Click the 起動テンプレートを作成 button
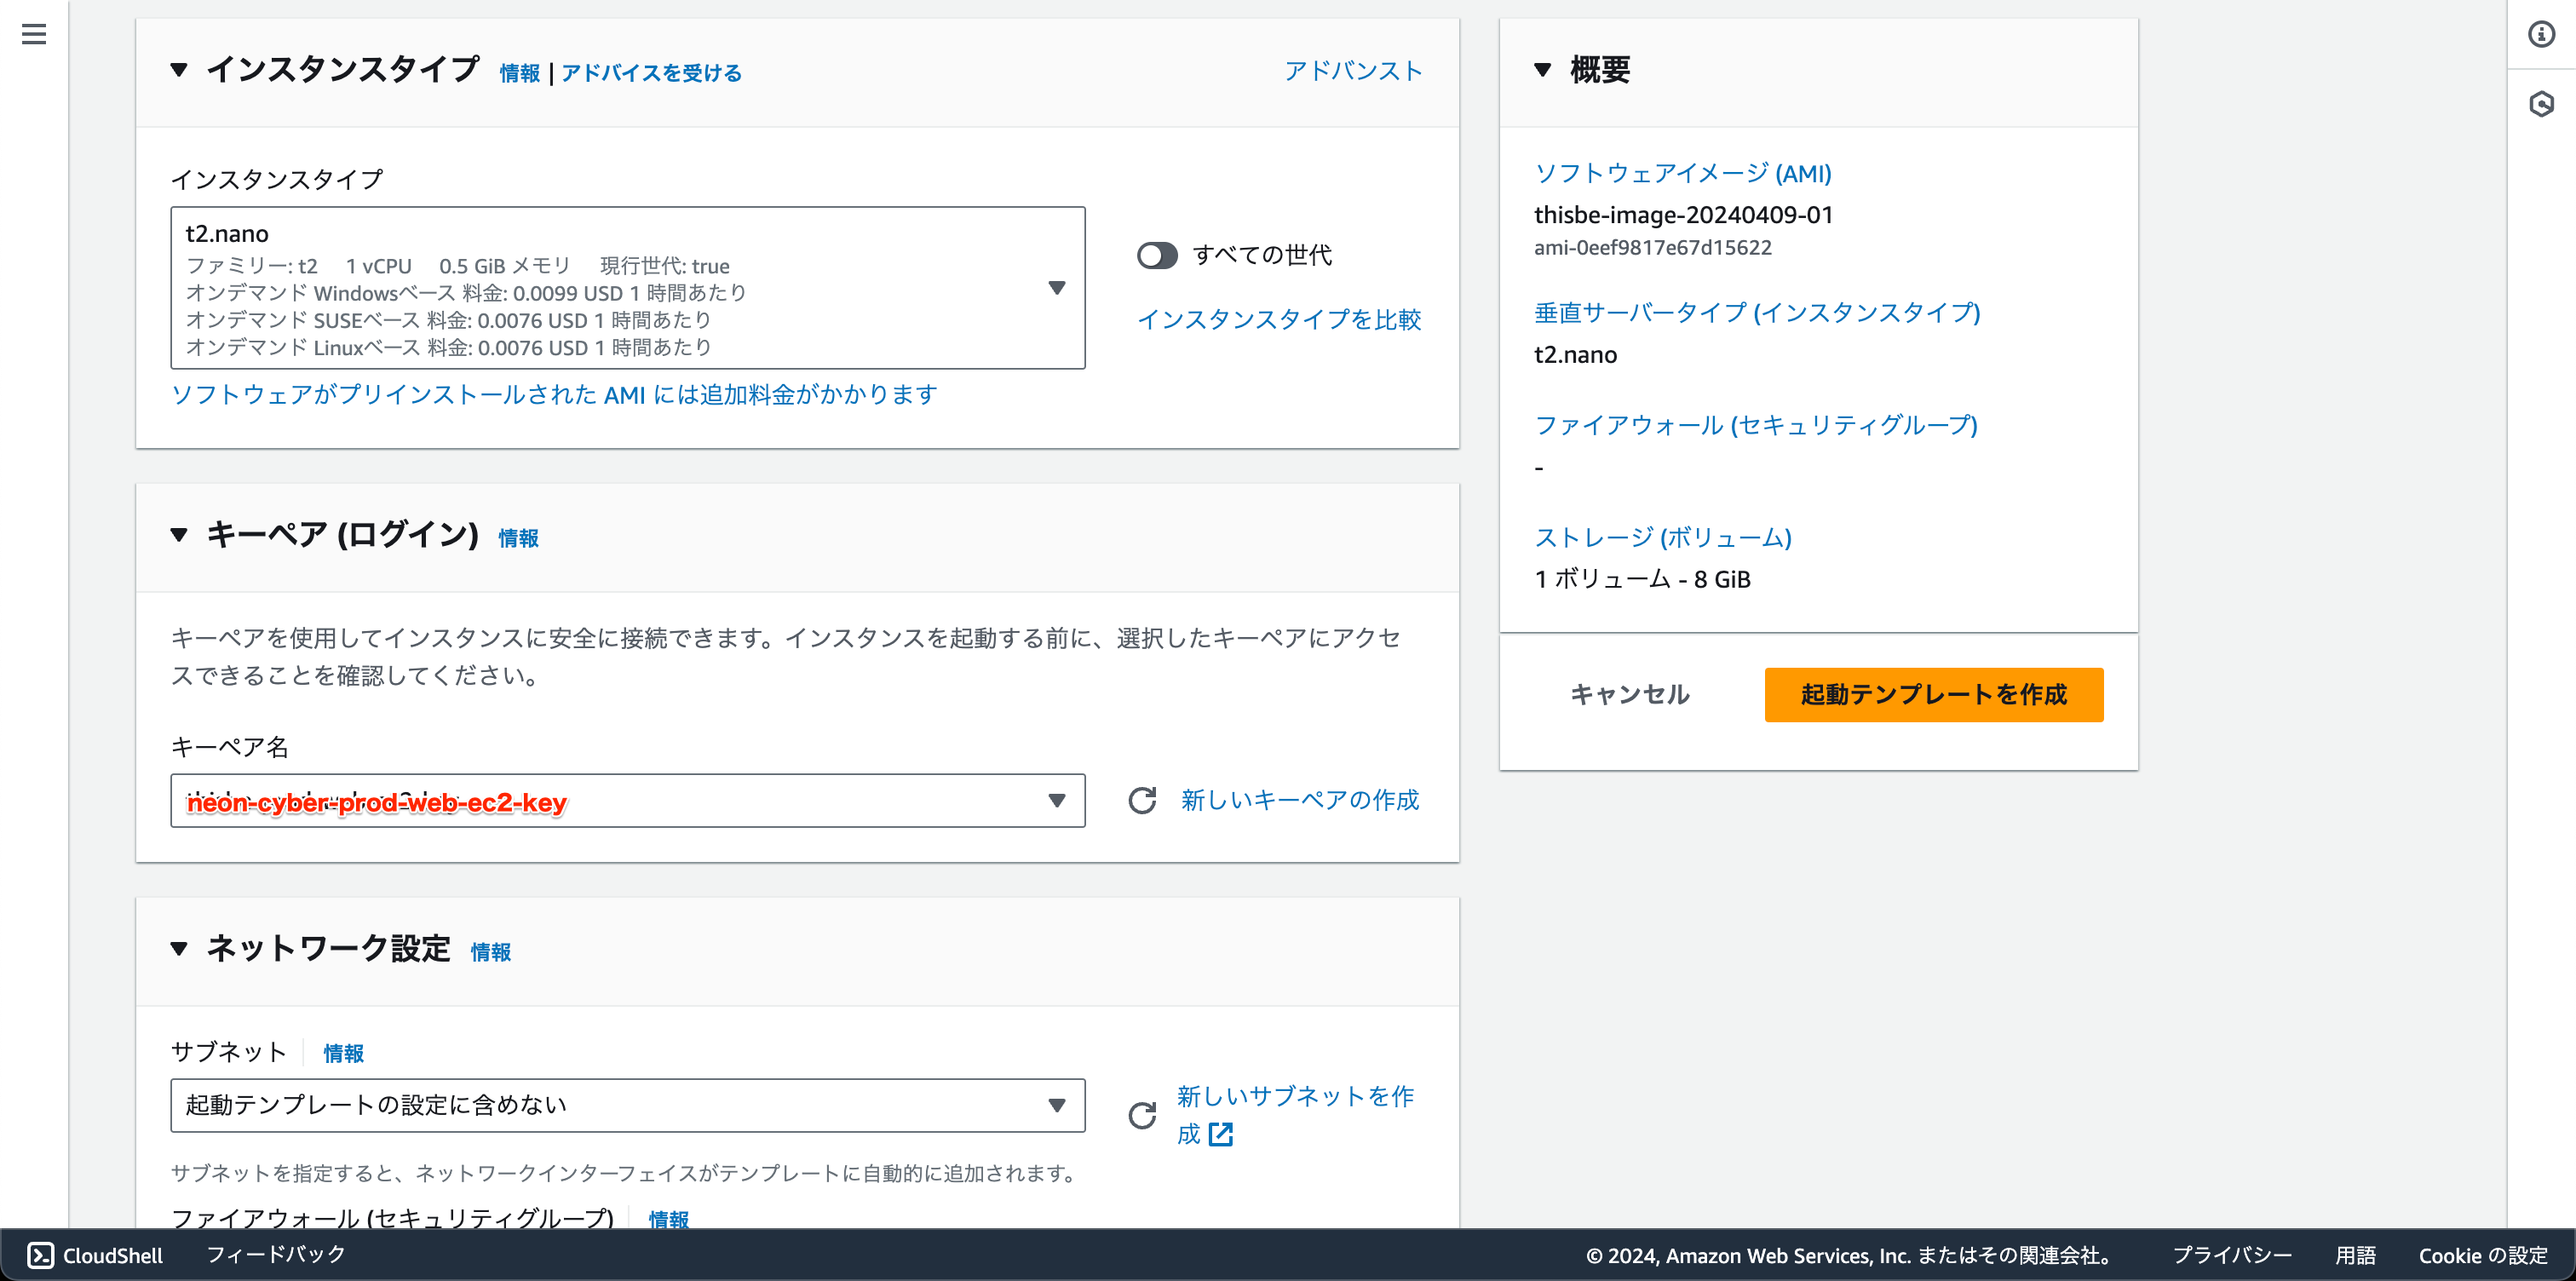This screenshot has height=1281, width=2576. coord(1933,694)
